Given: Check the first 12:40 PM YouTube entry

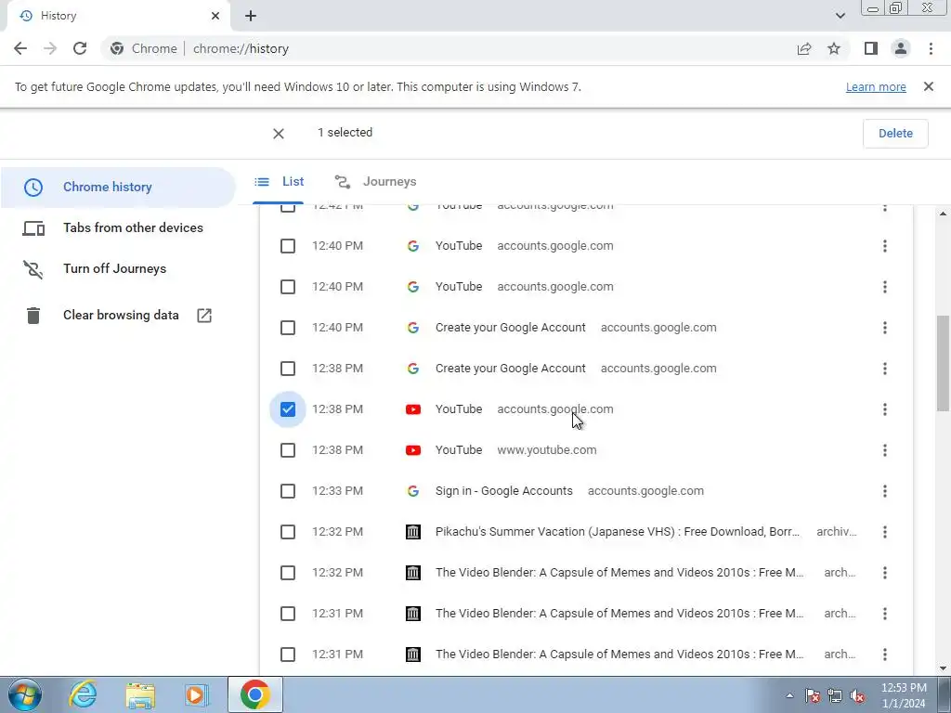Looking at the screenshot, I should click(x=288, y=246).
